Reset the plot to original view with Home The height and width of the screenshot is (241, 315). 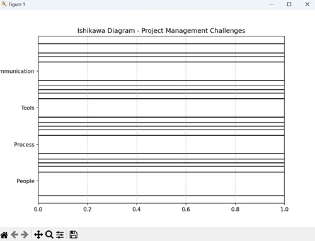4,235
